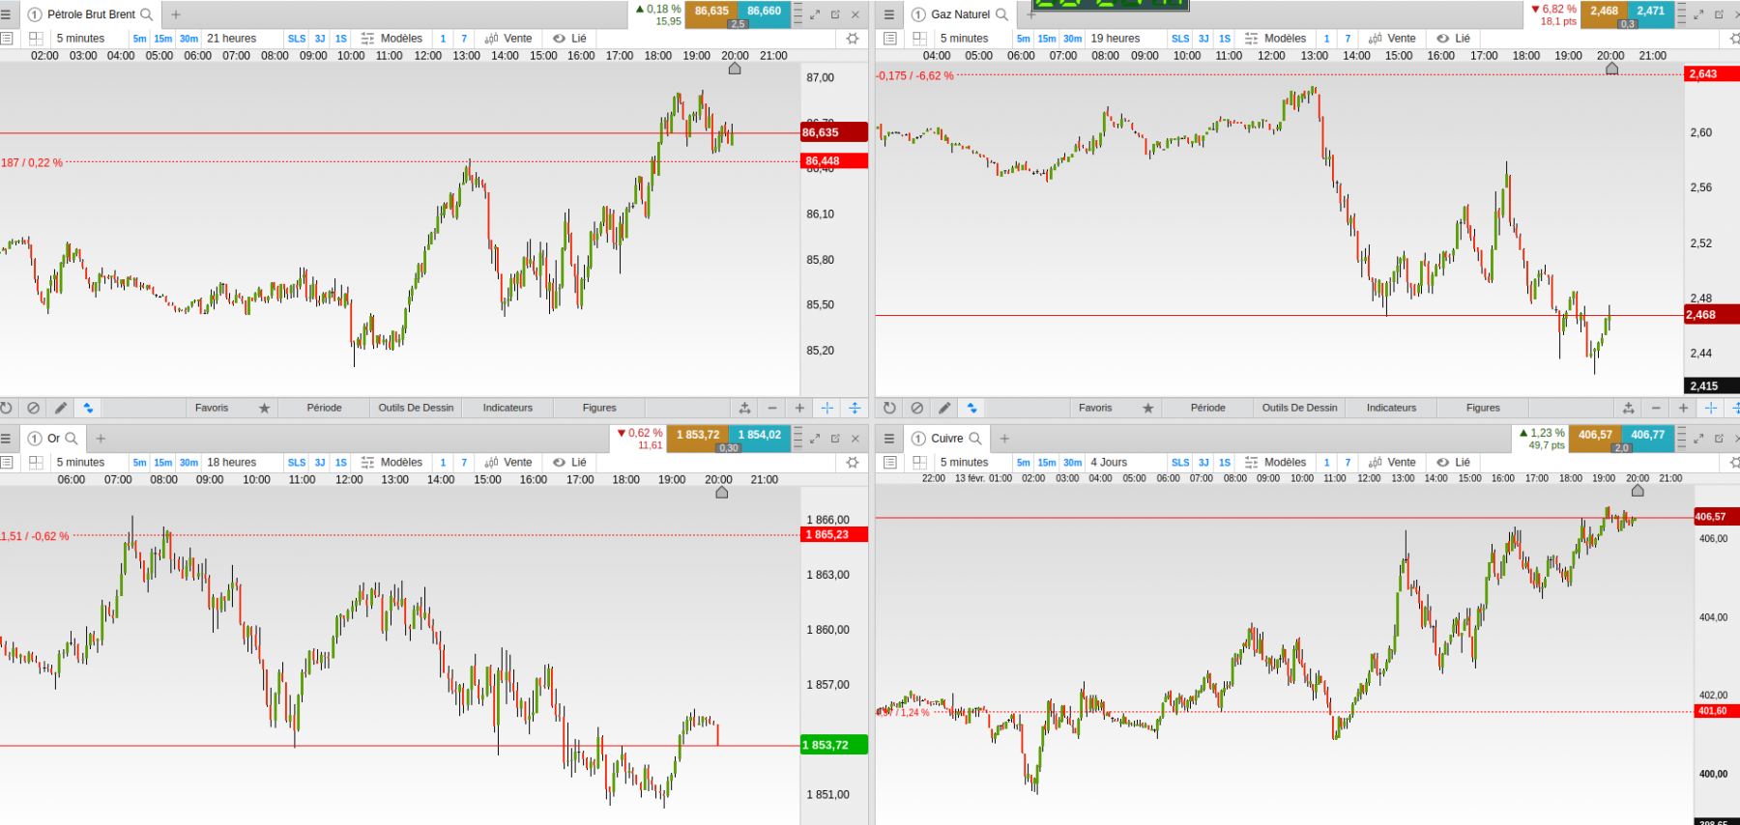1740x825 pixels.
Task: Click favorites star under Gaz Naturel chart
Action: click(1148, 408)
